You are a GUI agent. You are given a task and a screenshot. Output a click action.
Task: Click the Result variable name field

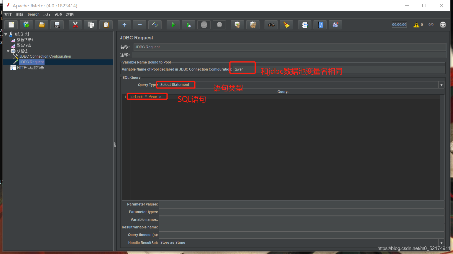[301, 227]
